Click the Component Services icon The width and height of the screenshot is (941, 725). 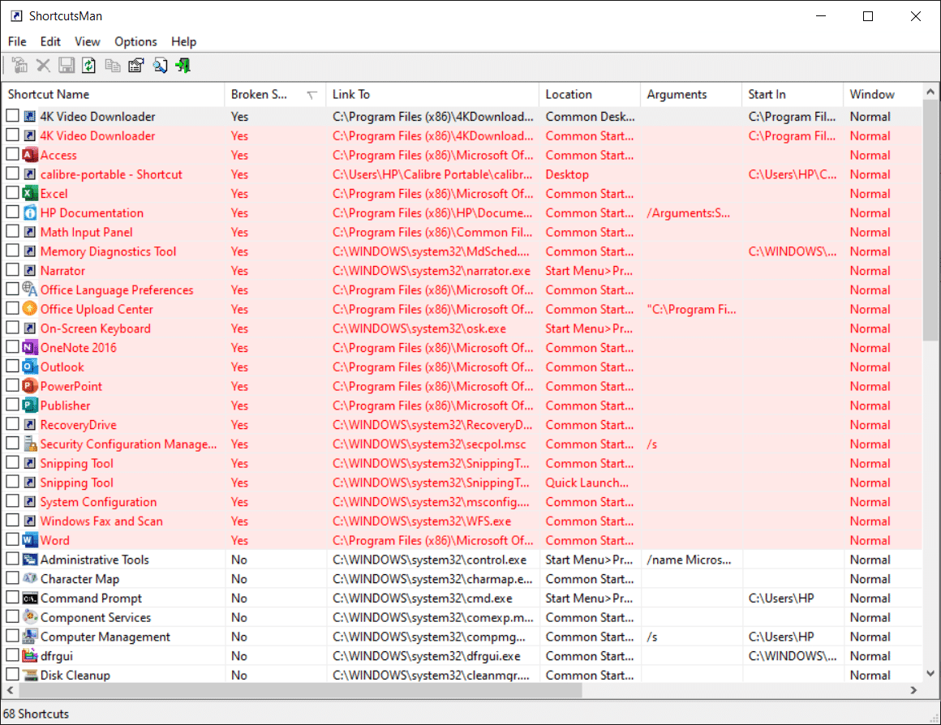pos(29,617)
